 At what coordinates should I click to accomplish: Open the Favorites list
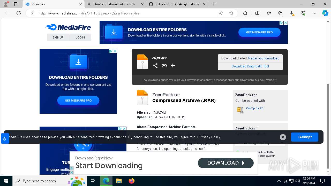pos(269,13)
